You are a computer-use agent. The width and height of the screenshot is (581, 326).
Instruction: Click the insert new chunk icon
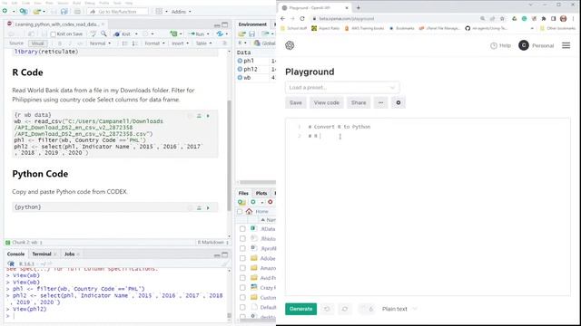[173, 34]
